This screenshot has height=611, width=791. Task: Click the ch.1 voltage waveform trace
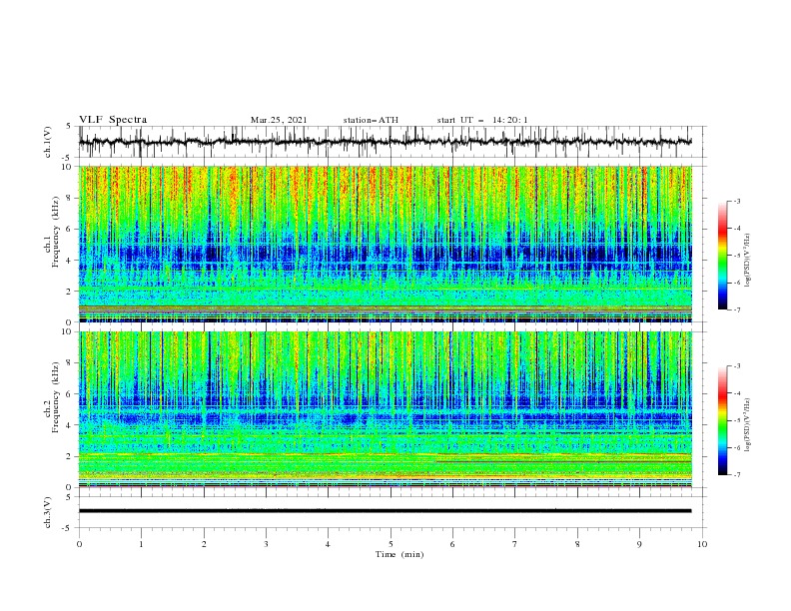coord(385,142)
